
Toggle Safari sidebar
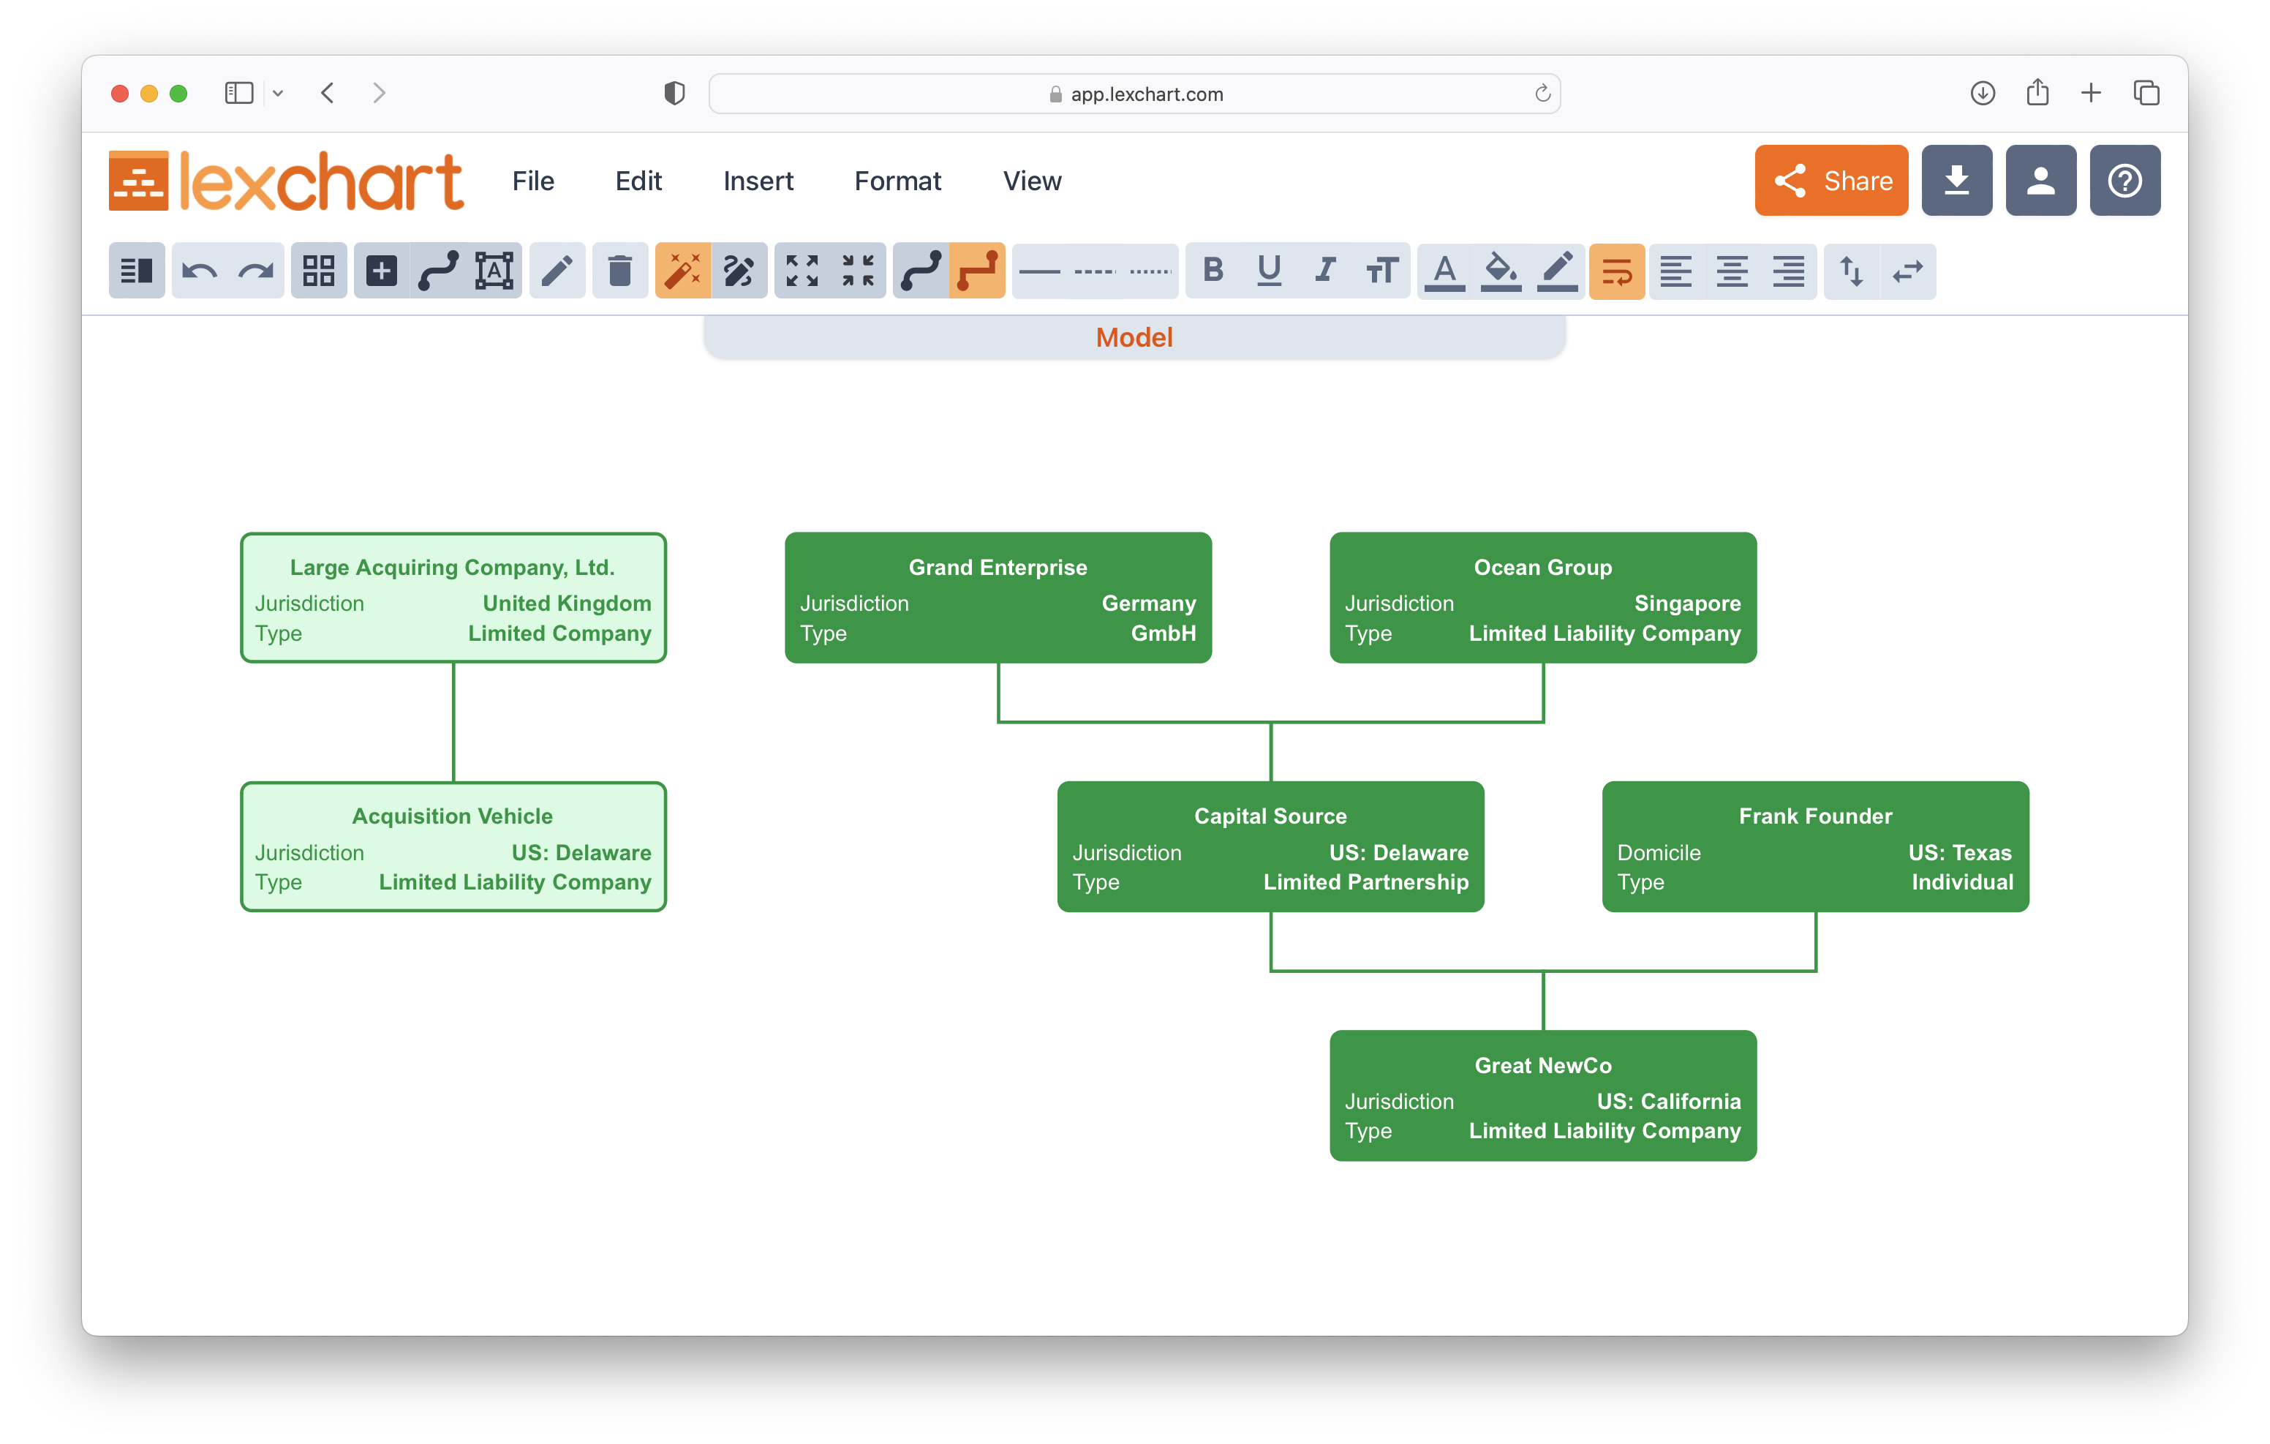238,94
